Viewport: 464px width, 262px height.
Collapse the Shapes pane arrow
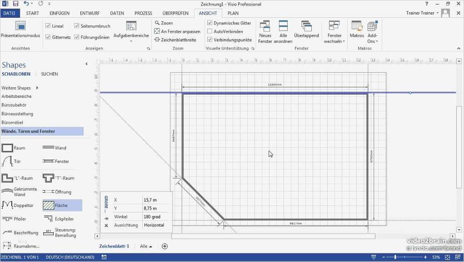click(86, 64)
